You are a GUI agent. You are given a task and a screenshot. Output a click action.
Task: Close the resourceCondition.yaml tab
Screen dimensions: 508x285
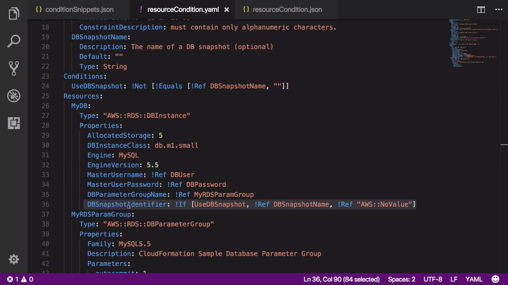click(x=227, y=10)
